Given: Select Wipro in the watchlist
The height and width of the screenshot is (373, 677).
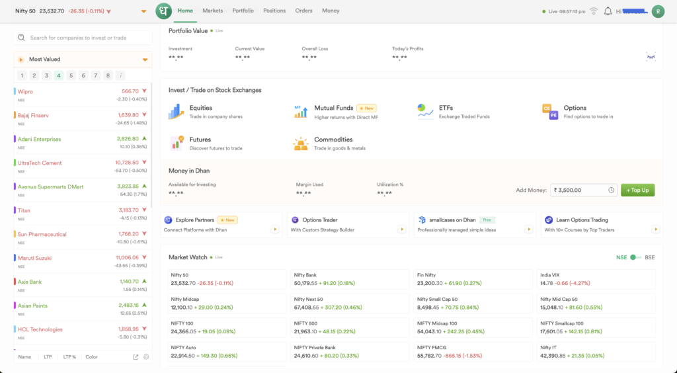Looking at the screenshot, I should pos(83,95).
